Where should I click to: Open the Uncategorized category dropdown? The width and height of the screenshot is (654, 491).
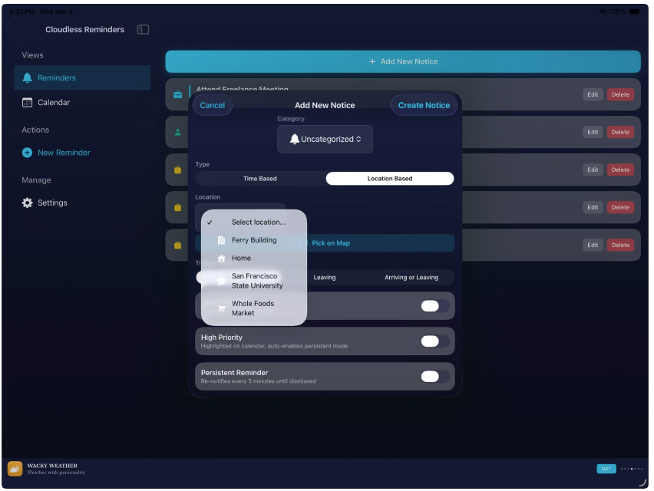(x=324, y=139)
